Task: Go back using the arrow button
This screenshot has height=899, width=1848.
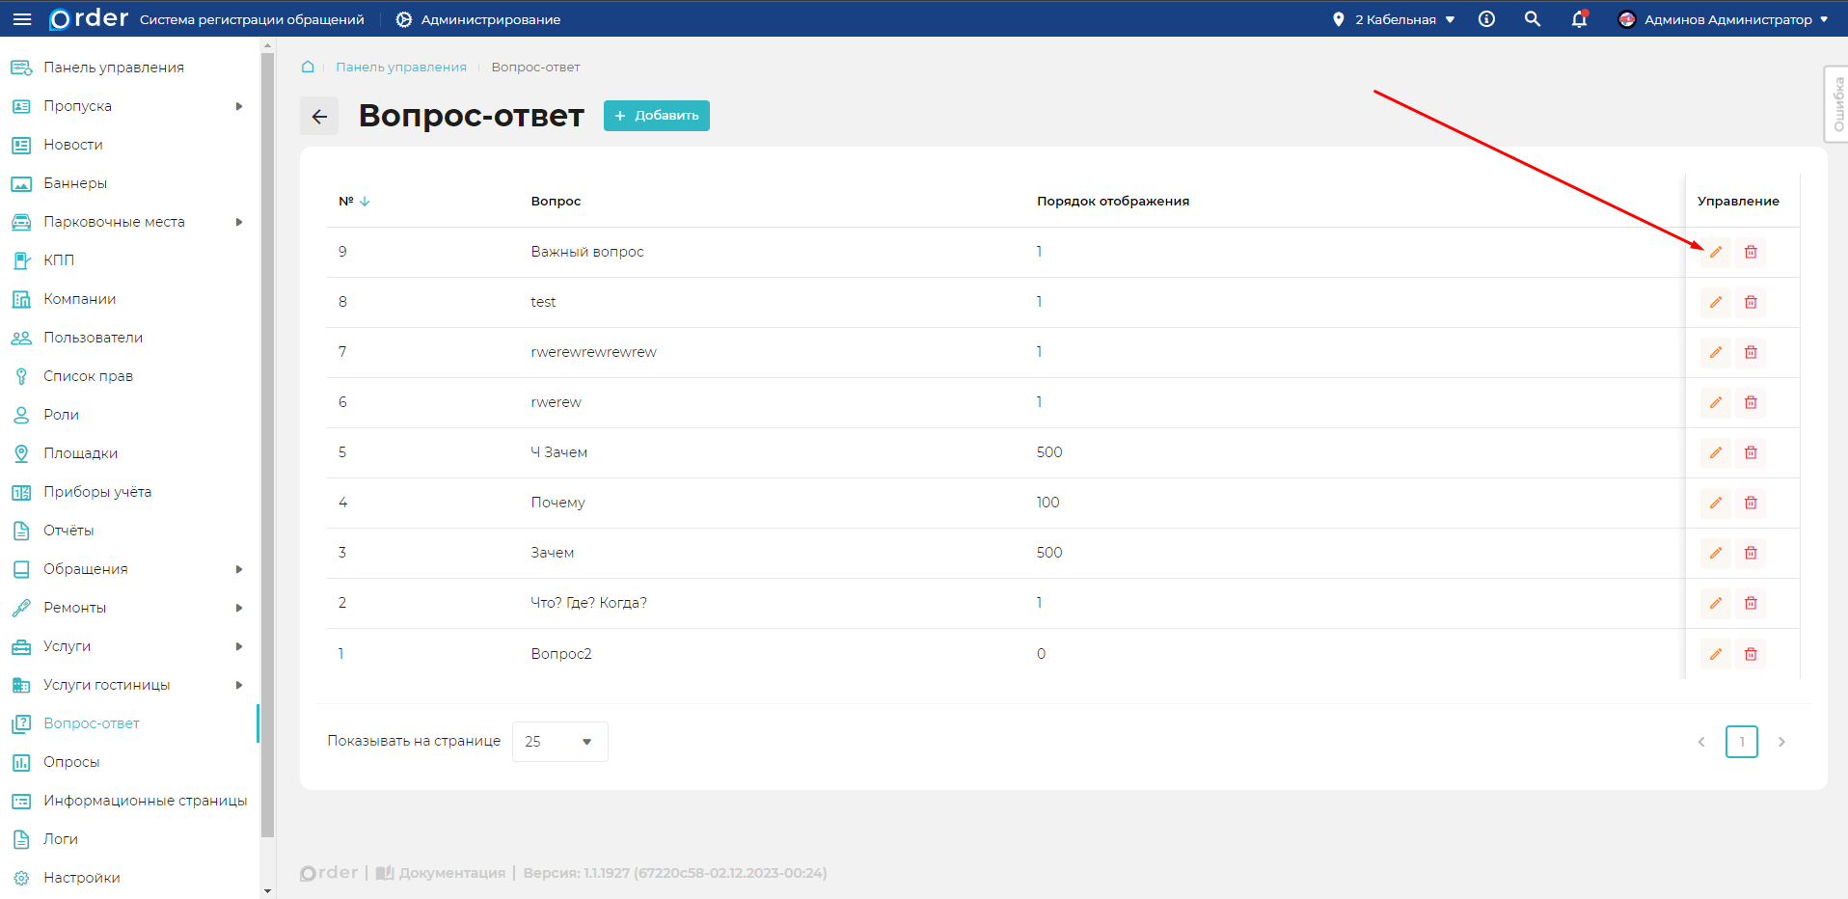Action: pos(319,116)
